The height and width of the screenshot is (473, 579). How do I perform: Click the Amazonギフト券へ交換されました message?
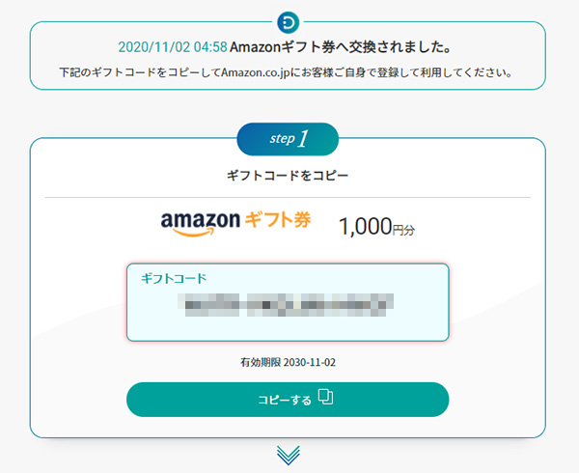(343, 47)
